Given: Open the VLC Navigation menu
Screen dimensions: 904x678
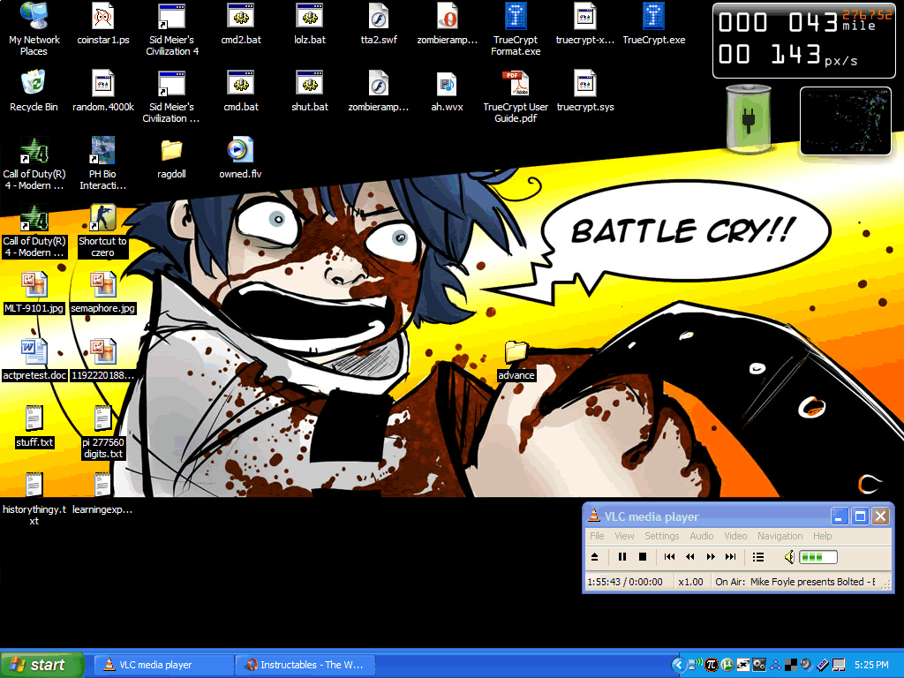Looking at the screenshot, I should [x=780, y=536].
